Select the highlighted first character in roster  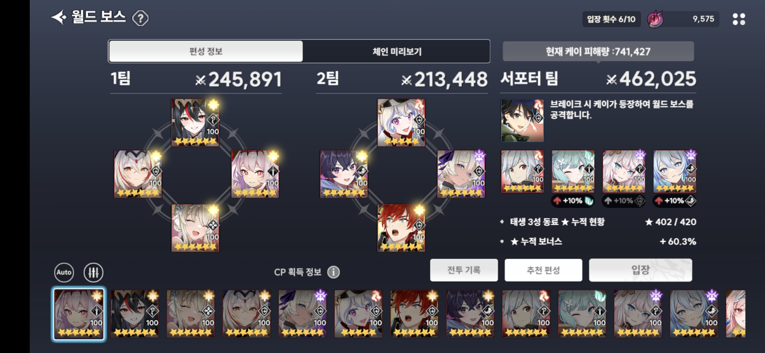(x=79, y=314)
